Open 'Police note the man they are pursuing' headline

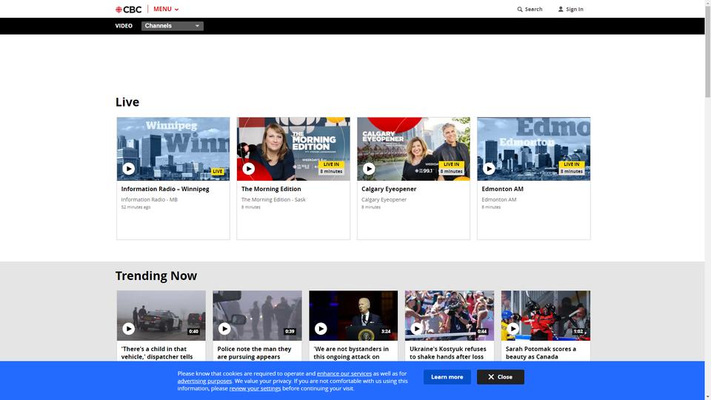(254, 353)
